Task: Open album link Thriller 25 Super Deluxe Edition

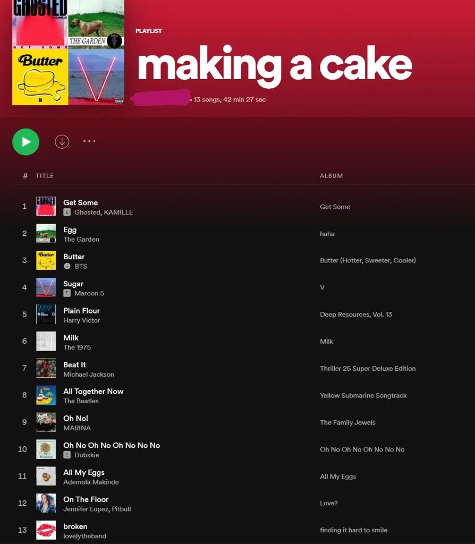Action: coord(368,369)
